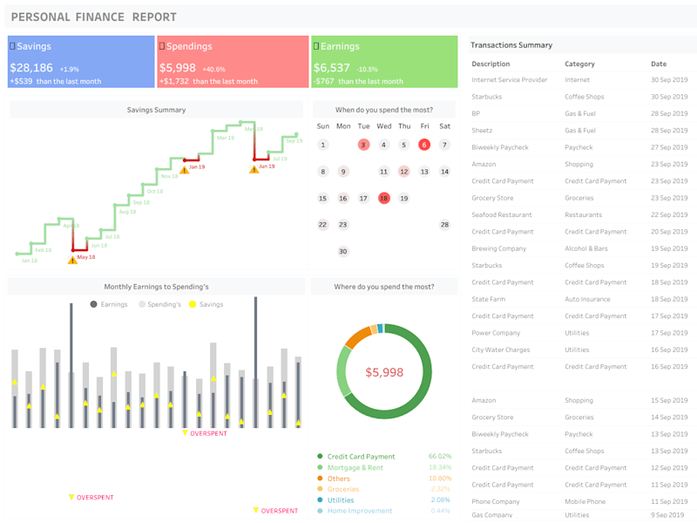
Task: Click the Spendings summary card
Action: pyautogui.click(x=233, y=62)
